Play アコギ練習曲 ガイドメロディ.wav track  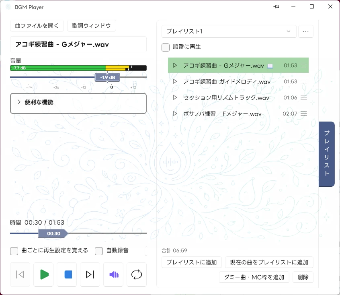coord(175,81)
